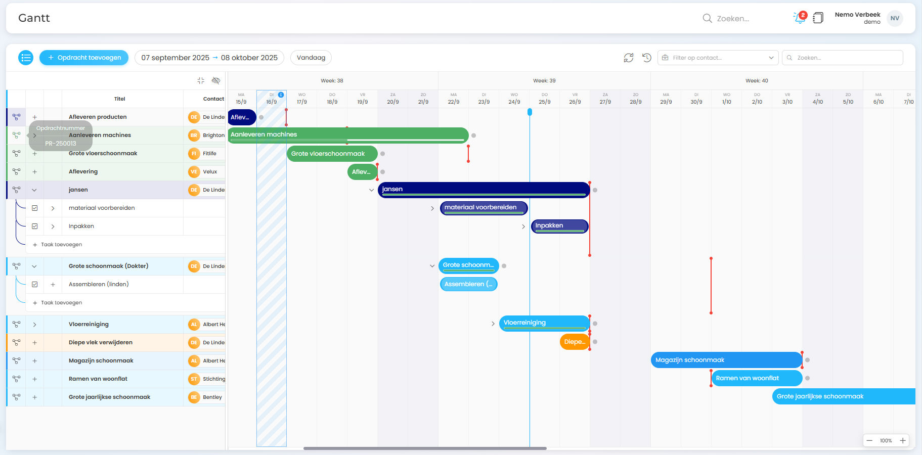Expand the Vloerreiniging row chevron

(34, 325)
